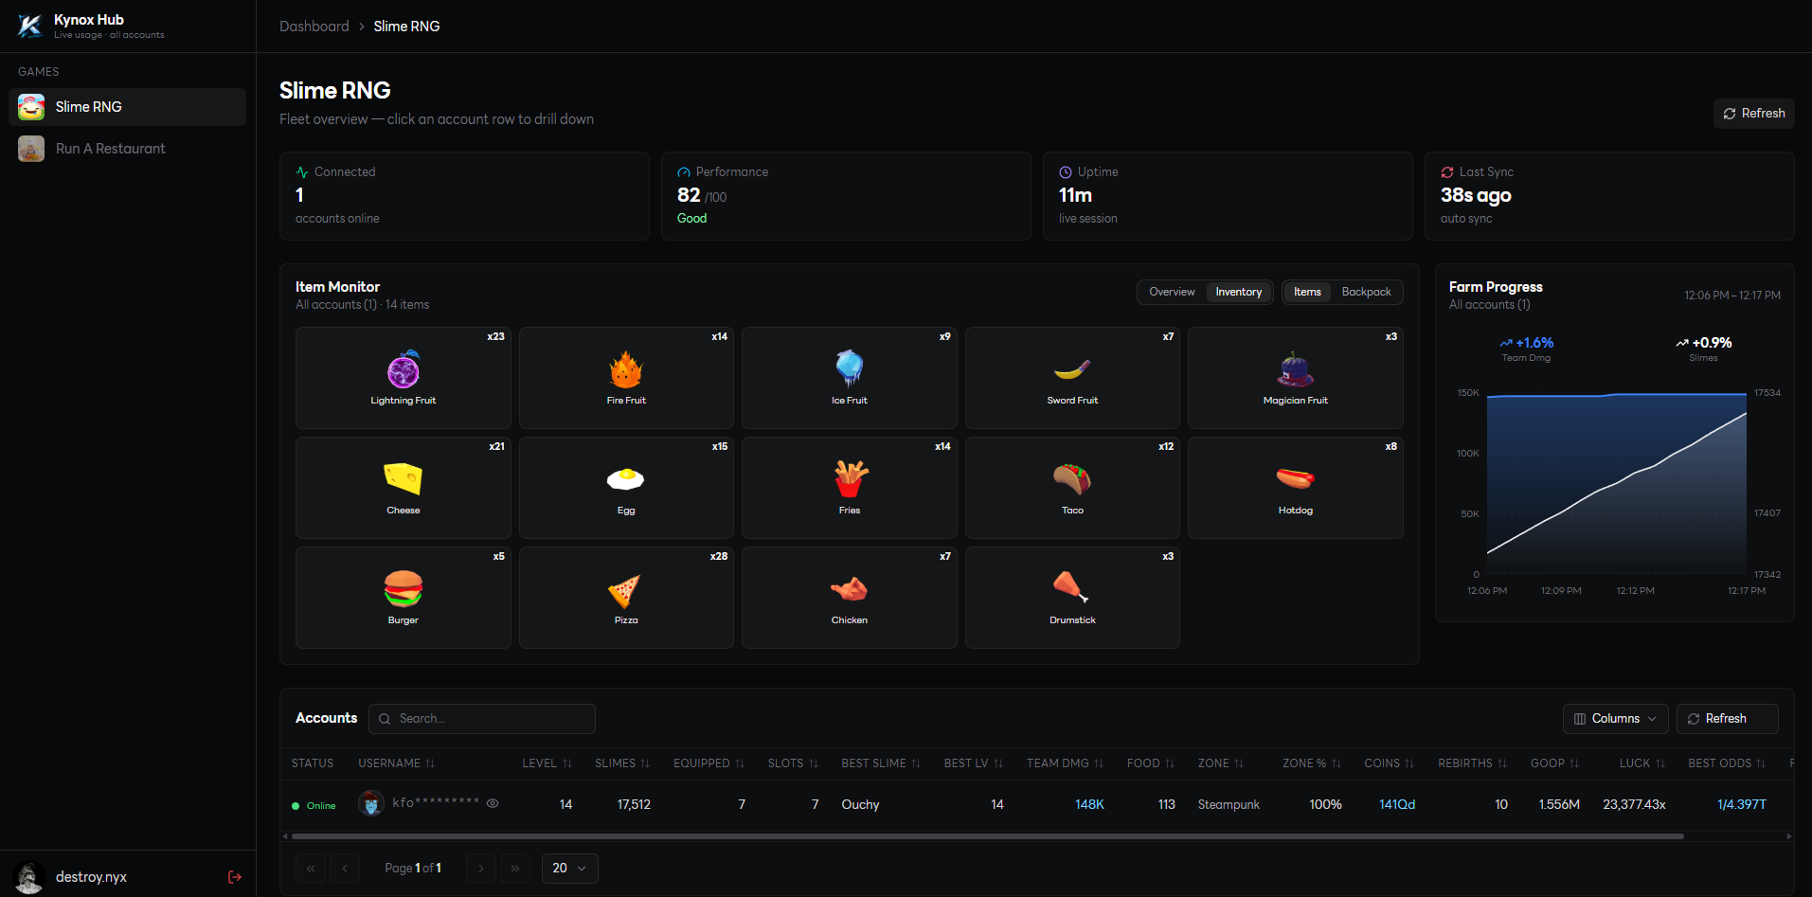Image resolution: width=1812 pixels, height=897 pixels.
Task: Show the Backpack view
Action: click(x=1366, y=292)
